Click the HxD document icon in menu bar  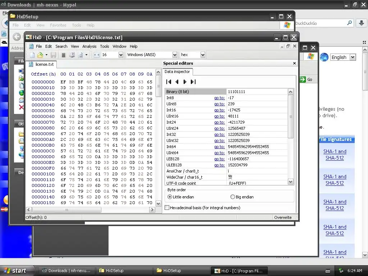pos(31,46)
